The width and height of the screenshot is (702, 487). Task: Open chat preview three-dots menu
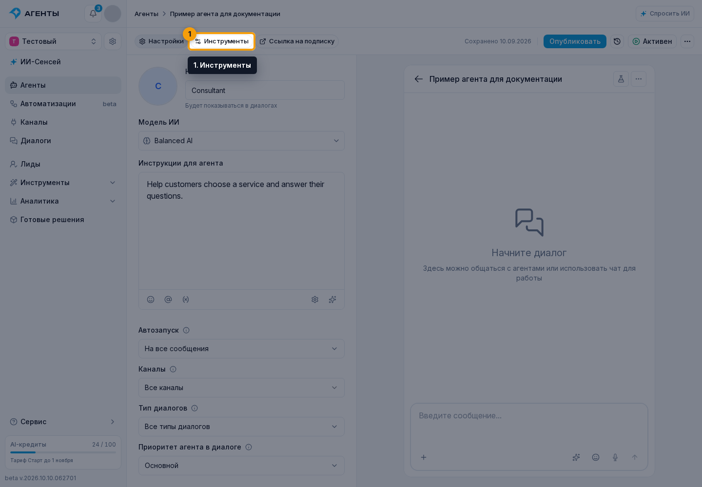(x=639, y=79)
